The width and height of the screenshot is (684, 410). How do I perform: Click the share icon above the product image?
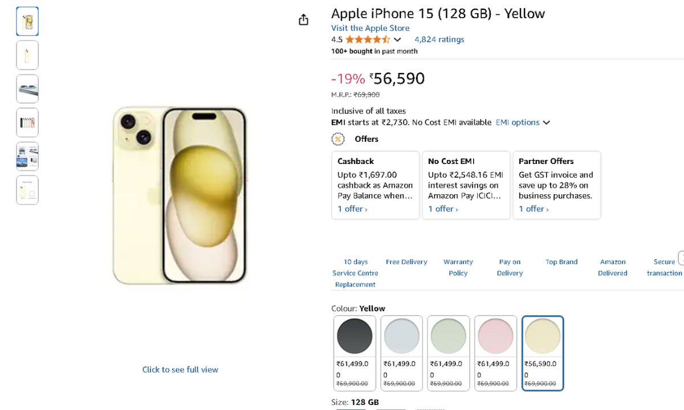[303, 20]
